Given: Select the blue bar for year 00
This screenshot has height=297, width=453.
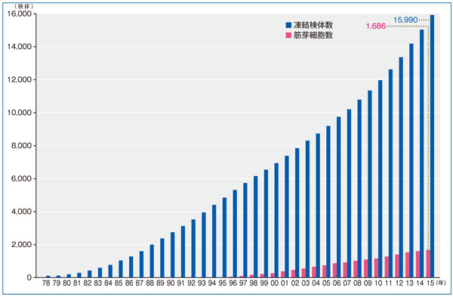Looking at the screenshot, I should [276, 220].
